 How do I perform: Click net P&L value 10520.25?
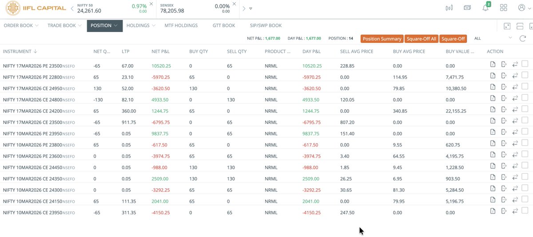tap(161, 66)
